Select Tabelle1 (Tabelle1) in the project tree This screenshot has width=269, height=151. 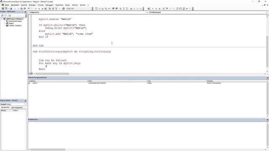15,26
